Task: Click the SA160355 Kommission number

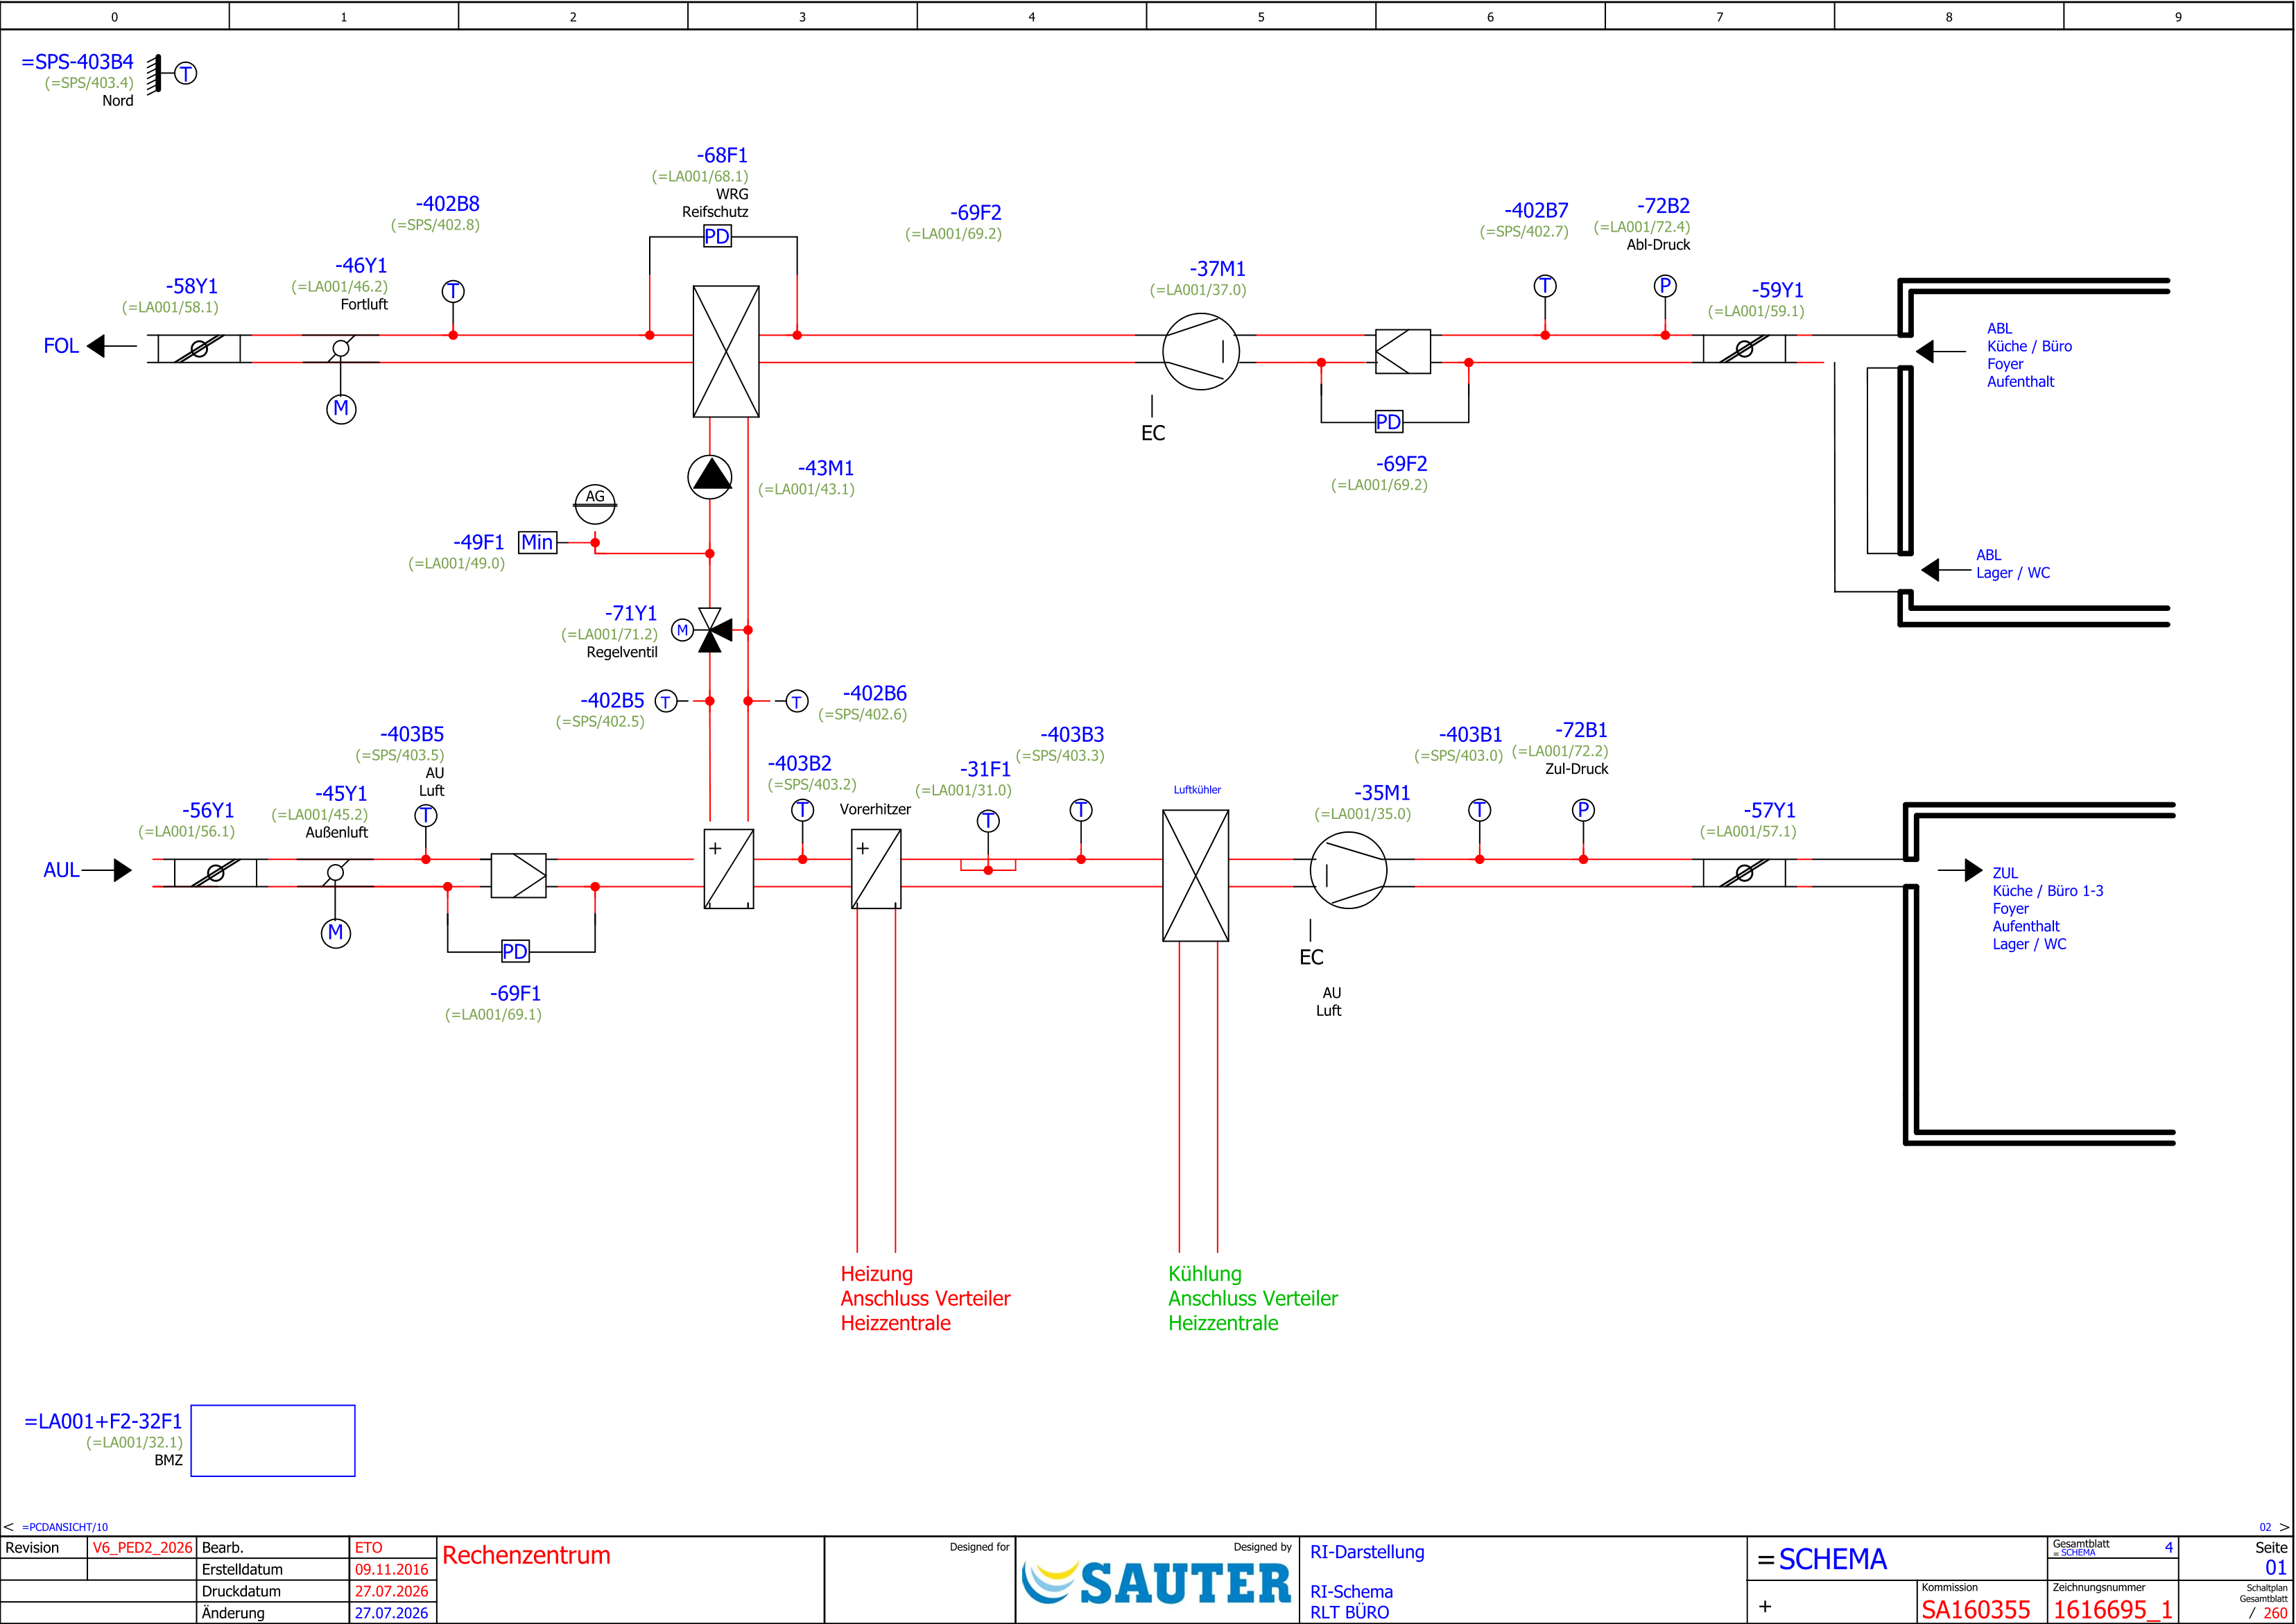Action: (x=1976, y=1609)
